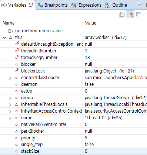147x155 pixels.
Task: Click the Name column header
Action: tap(9, 23)
